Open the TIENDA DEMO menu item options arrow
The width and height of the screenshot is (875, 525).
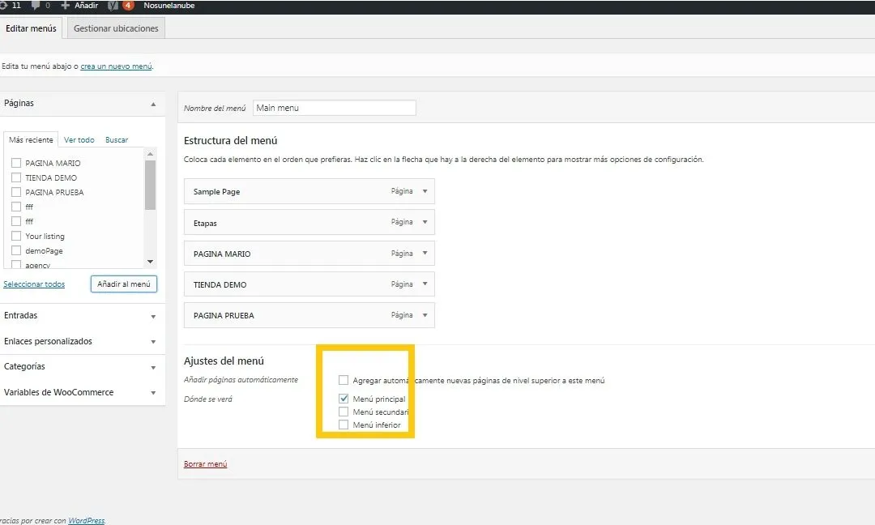tap(425, 284)
